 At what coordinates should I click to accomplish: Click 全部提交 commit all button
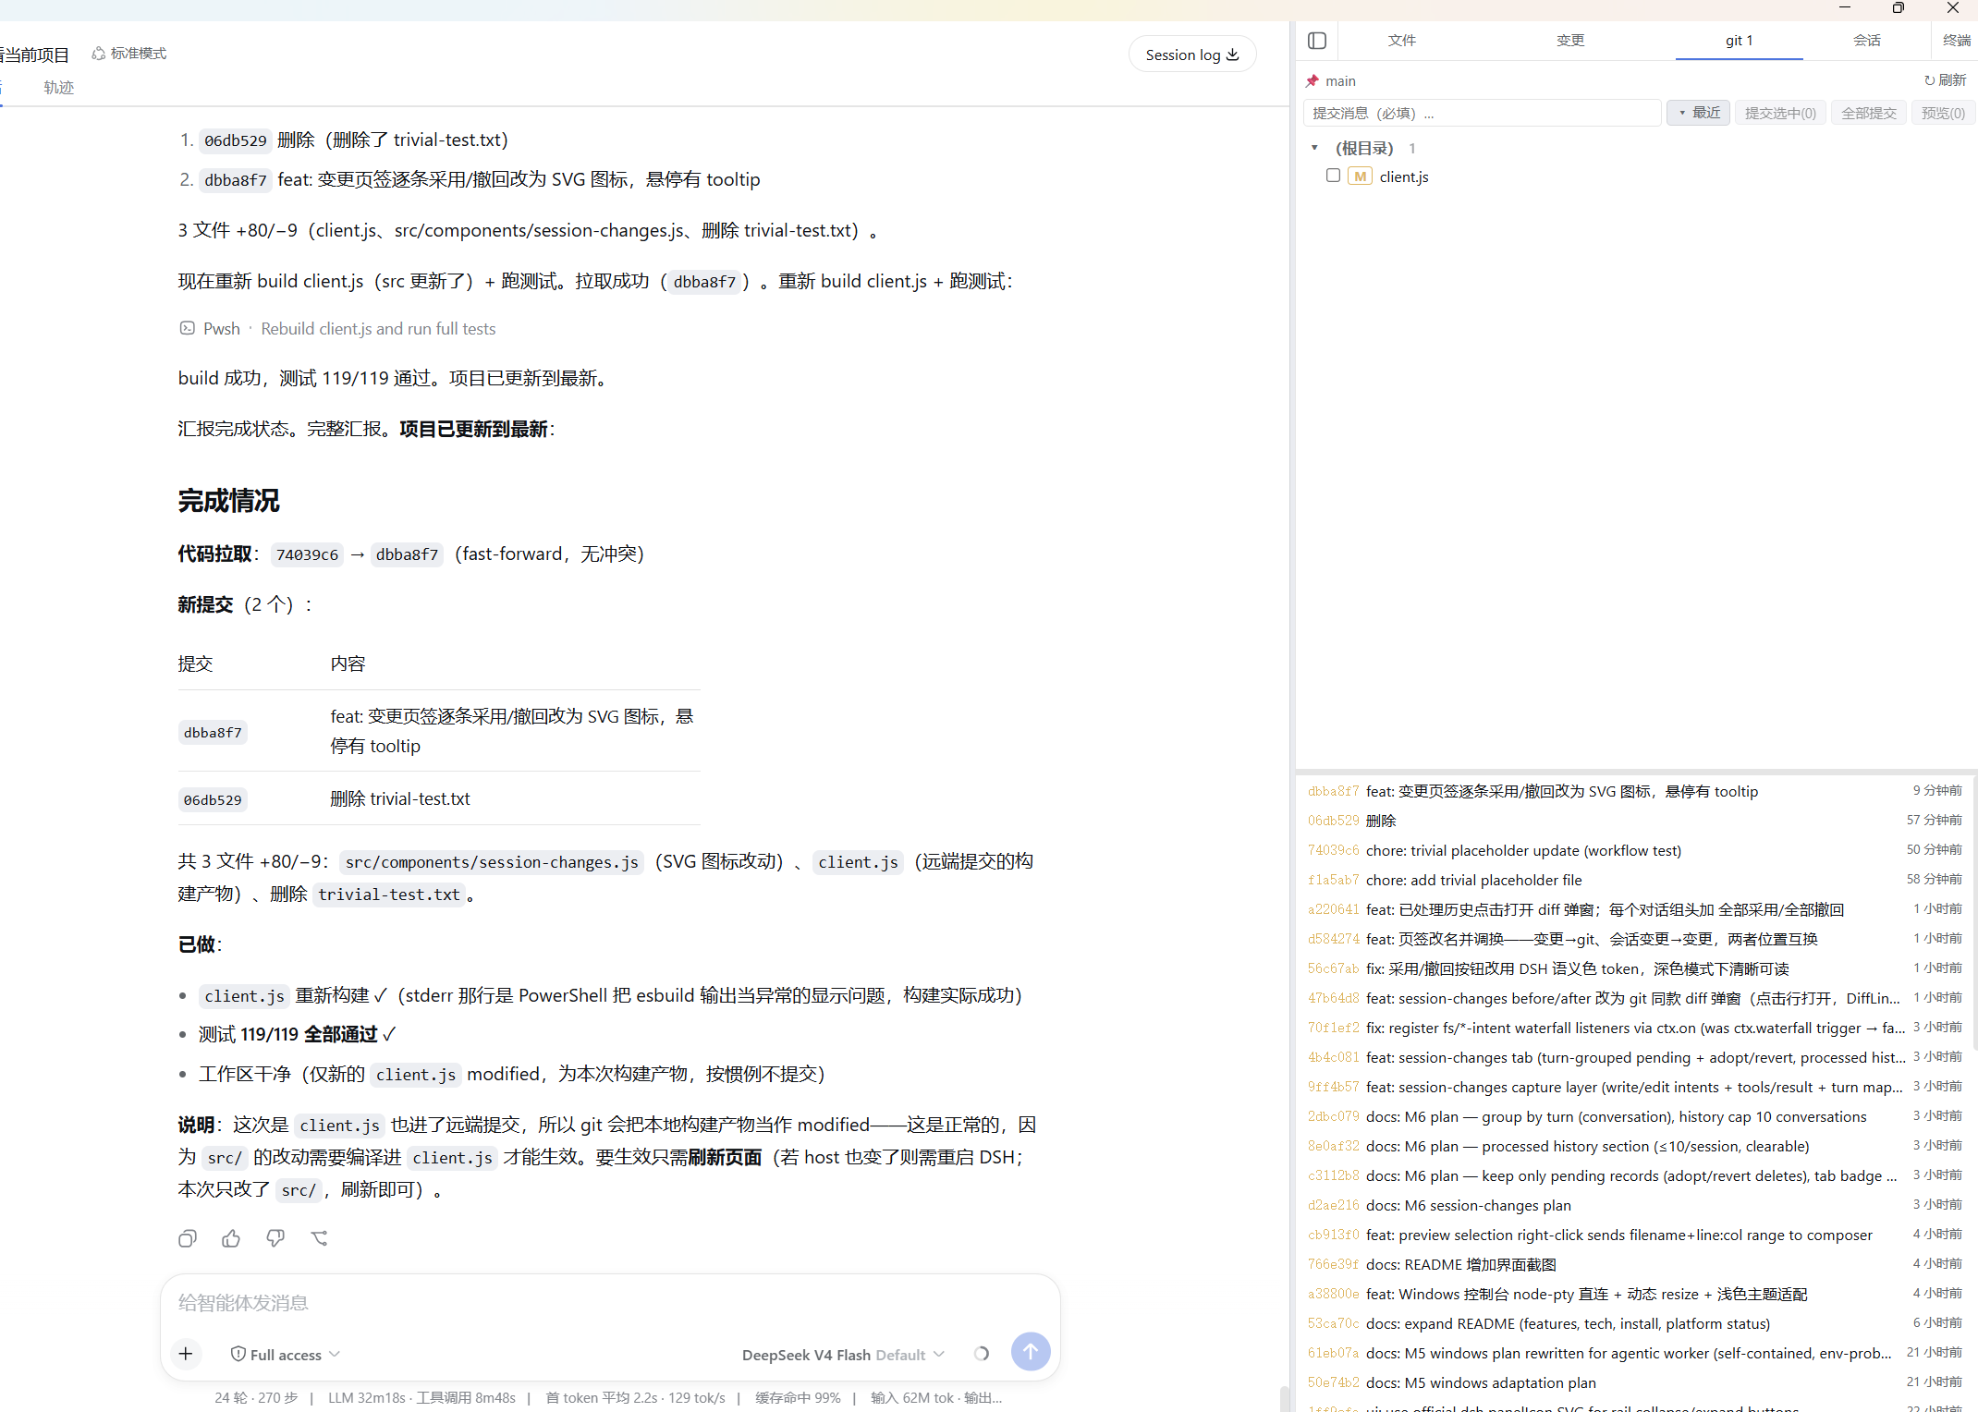pos(1869,113)
